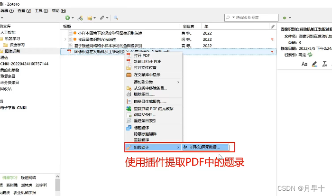Viewport: 332px width, 196px height.
Task: Click the Aa text size icon in note editor
Action: pos(304,64)
